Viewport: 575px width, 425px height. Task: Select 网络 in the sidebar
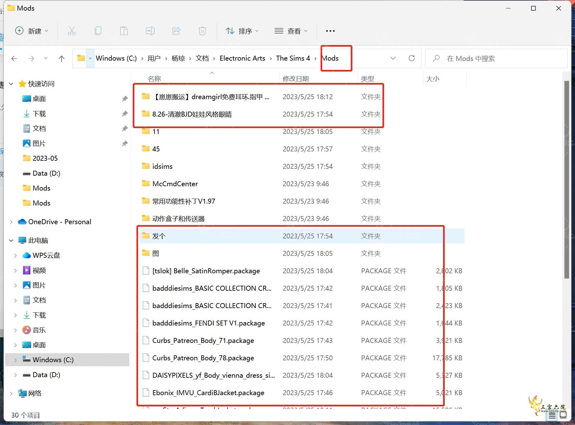35,393
